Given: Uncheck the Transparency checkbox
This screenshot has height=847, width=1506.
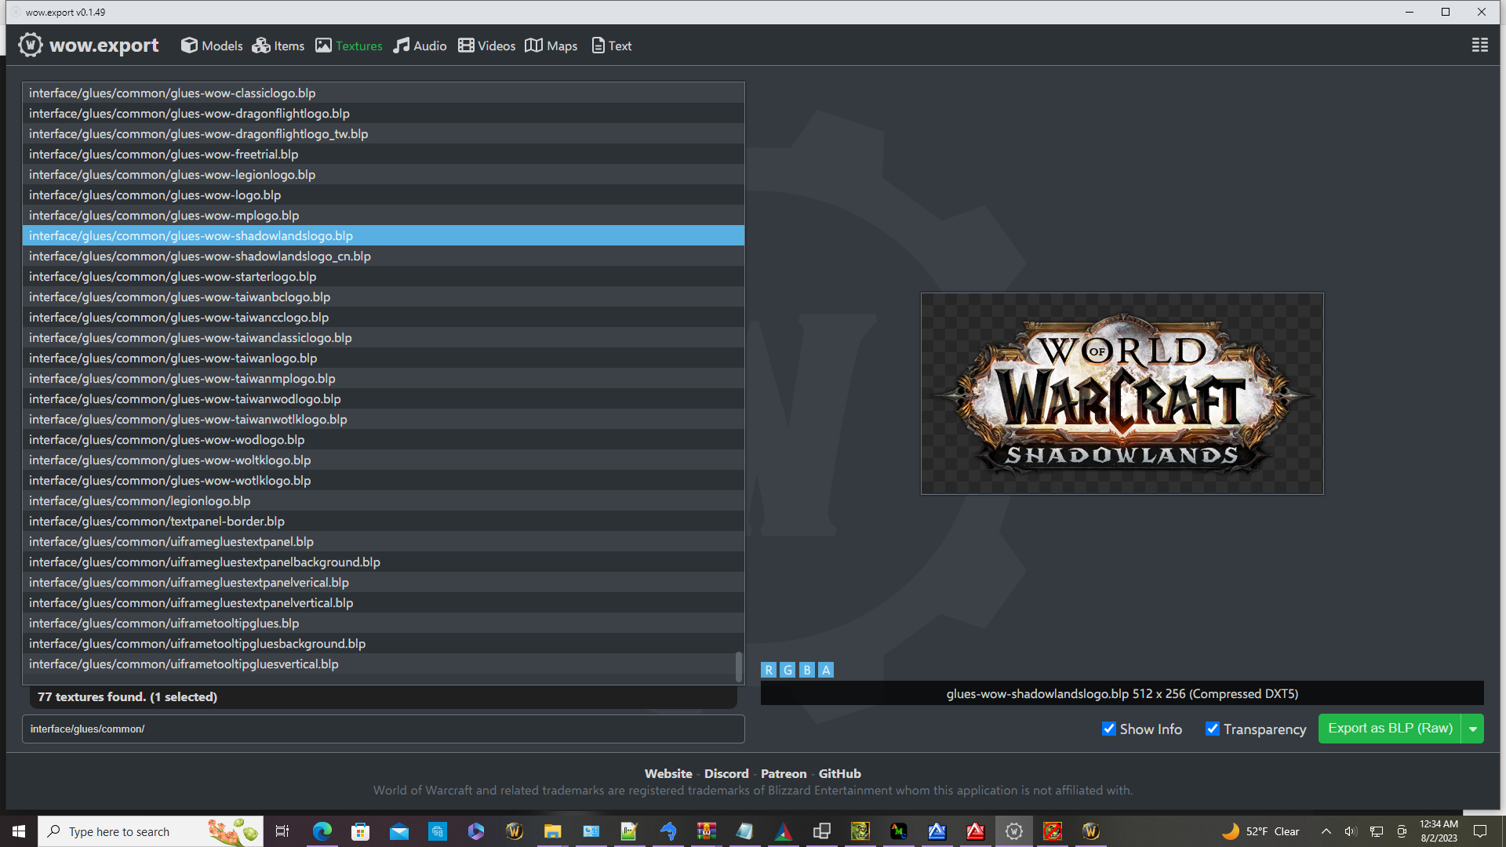Looking at the screenshot, I should (1213, 729).
